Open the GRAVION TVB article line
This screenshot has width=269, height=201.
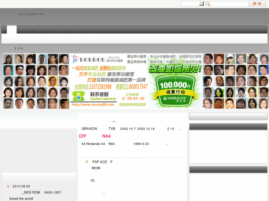[131, 129]
